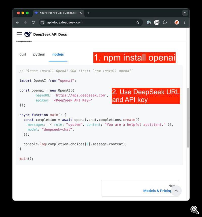Click "You are a helpful assistant." string
The height and width of the screenshot is (217, 202).
click(x=135, y=125)
